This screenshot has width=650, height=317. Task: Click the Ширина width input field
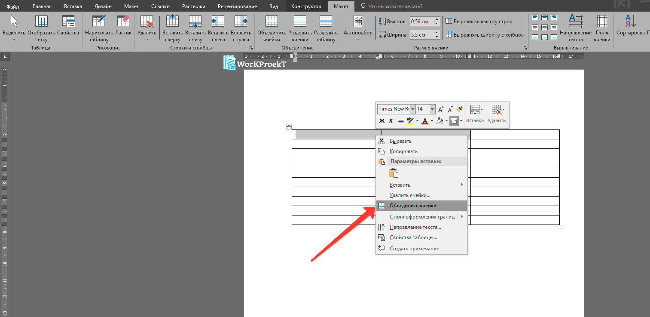click(421, 35)
